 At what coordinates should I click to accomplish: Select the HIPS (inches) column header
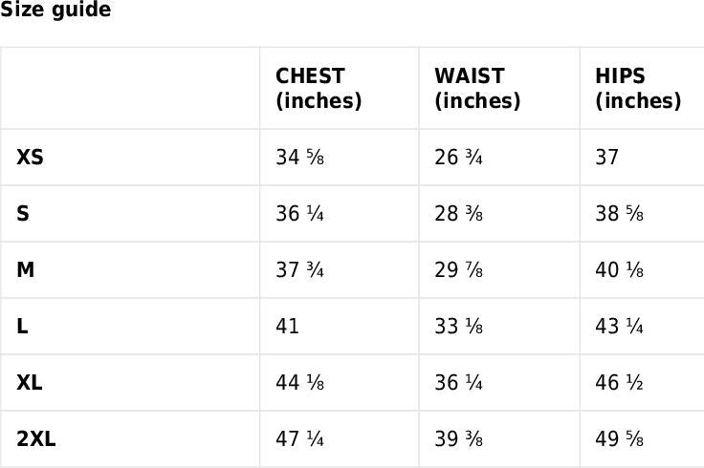[x=637, y=89]
